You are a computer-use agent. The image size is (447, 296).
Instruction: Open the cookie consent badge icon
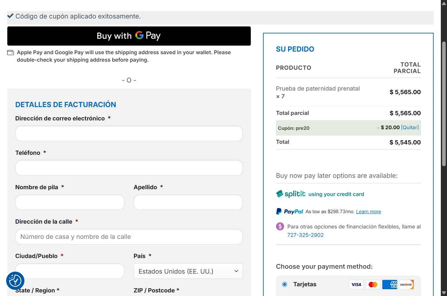(15, 281)
